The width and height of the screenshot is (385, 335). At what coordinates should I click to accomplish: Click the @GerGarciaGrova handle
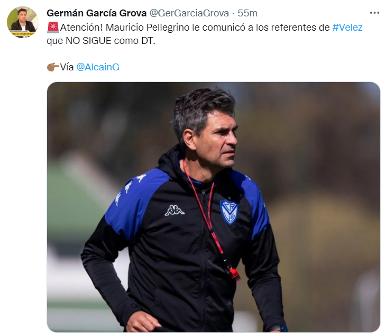point(189,13)
